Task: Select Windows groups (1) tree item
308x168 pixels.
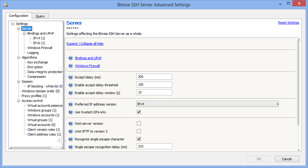Action: (42, 110)
